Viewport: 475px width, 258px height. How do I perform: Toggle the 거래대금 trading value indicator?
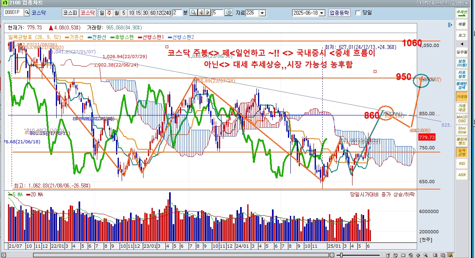click(x=462, y=107)
